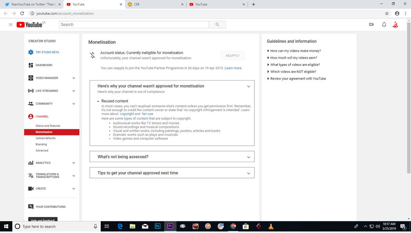Open the copyright link
This screenshot has height=233, width=411.
pyautogui.click(x=127, y=114)
